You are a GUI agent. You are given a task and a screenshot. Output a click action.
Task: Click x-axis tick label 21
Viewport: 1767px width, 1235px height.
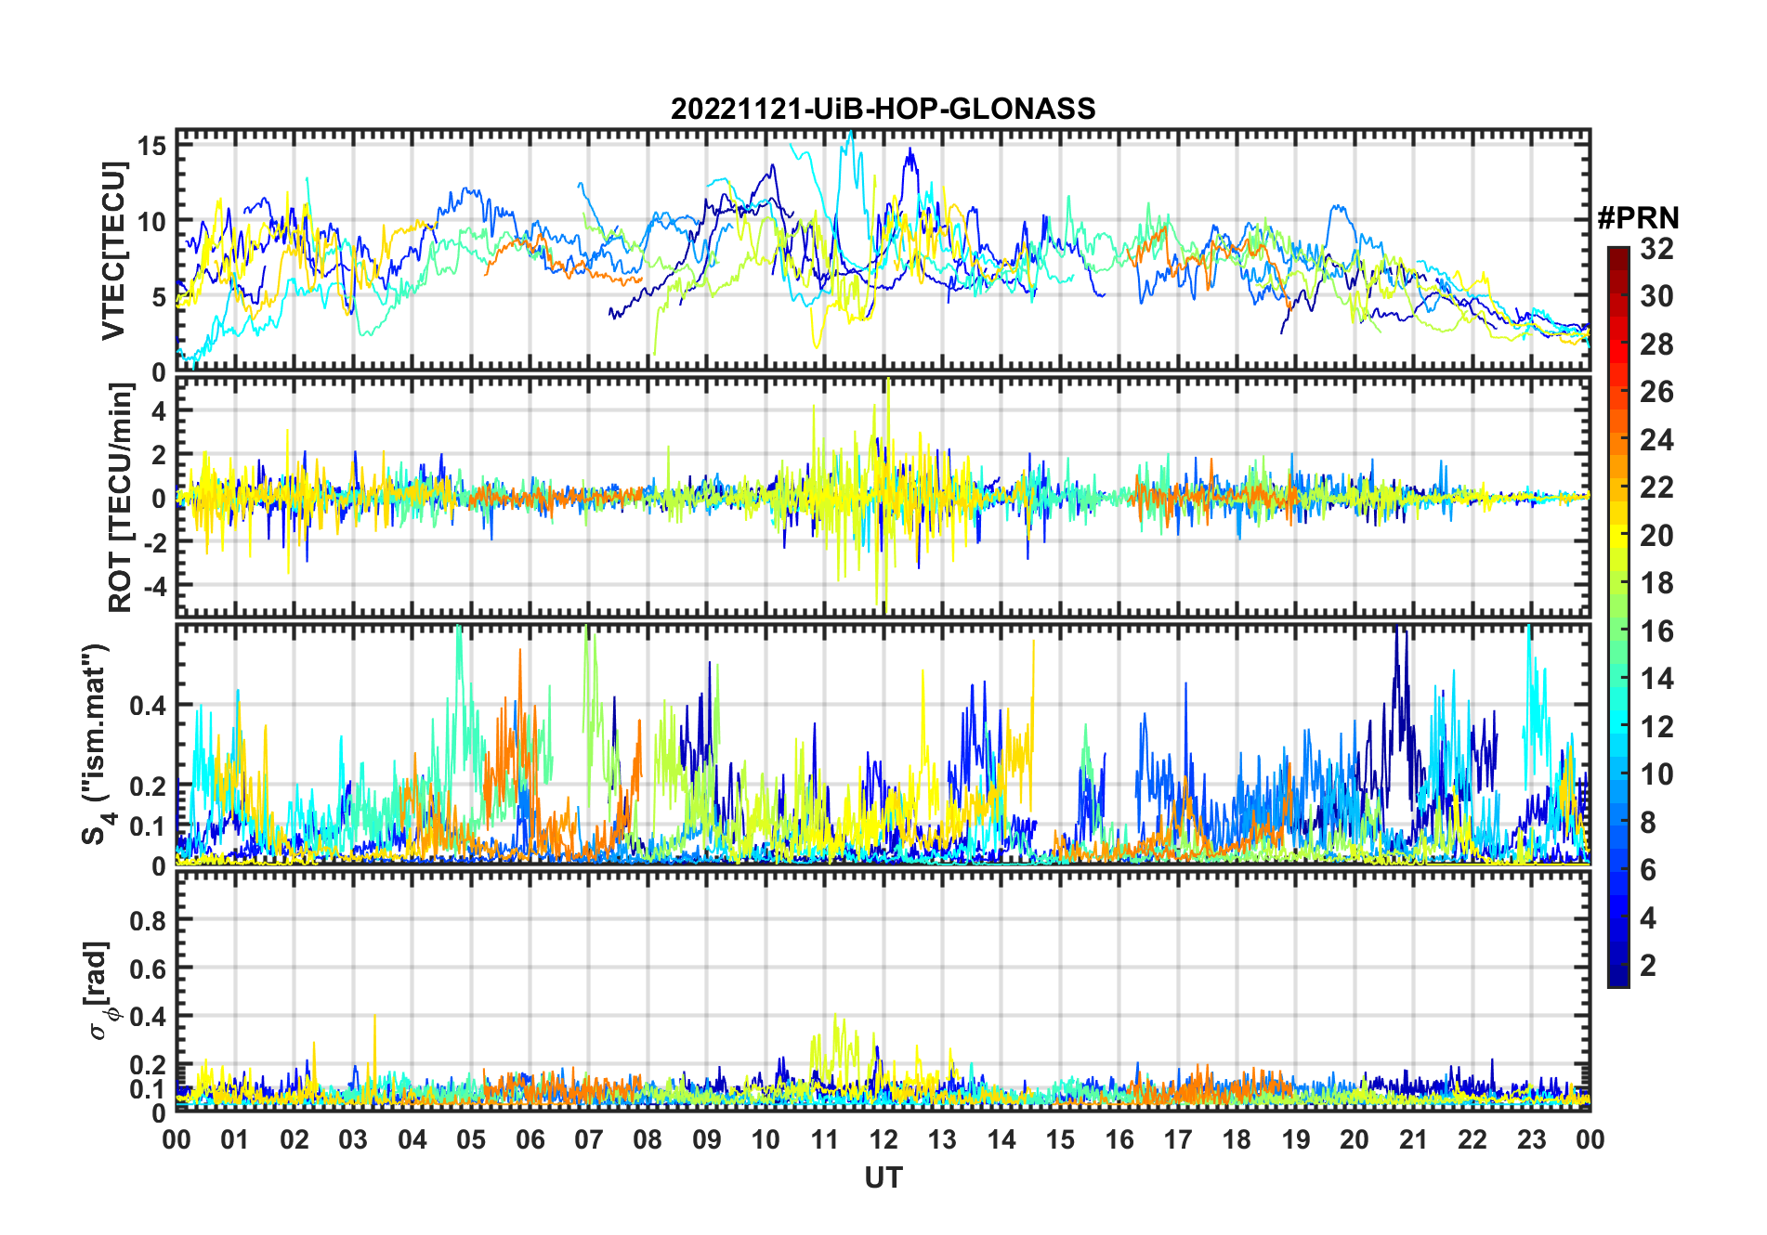[x=1414, y=1140]
